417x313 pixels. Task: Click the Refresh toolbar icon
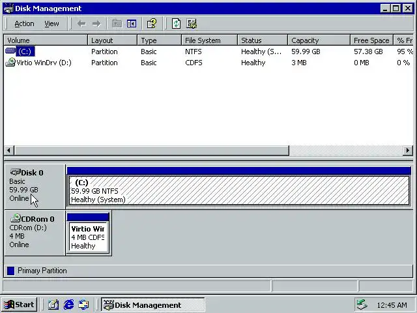click(x=176, y=23)
